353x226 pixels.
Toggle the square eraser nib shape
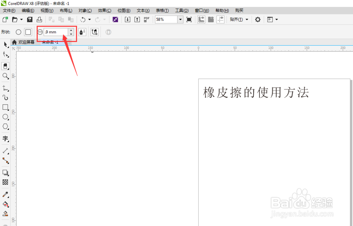click(x=28, y=32)
